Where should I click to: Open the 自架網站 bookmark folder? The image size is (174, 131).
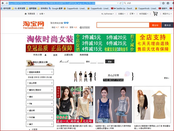[43, 8]
